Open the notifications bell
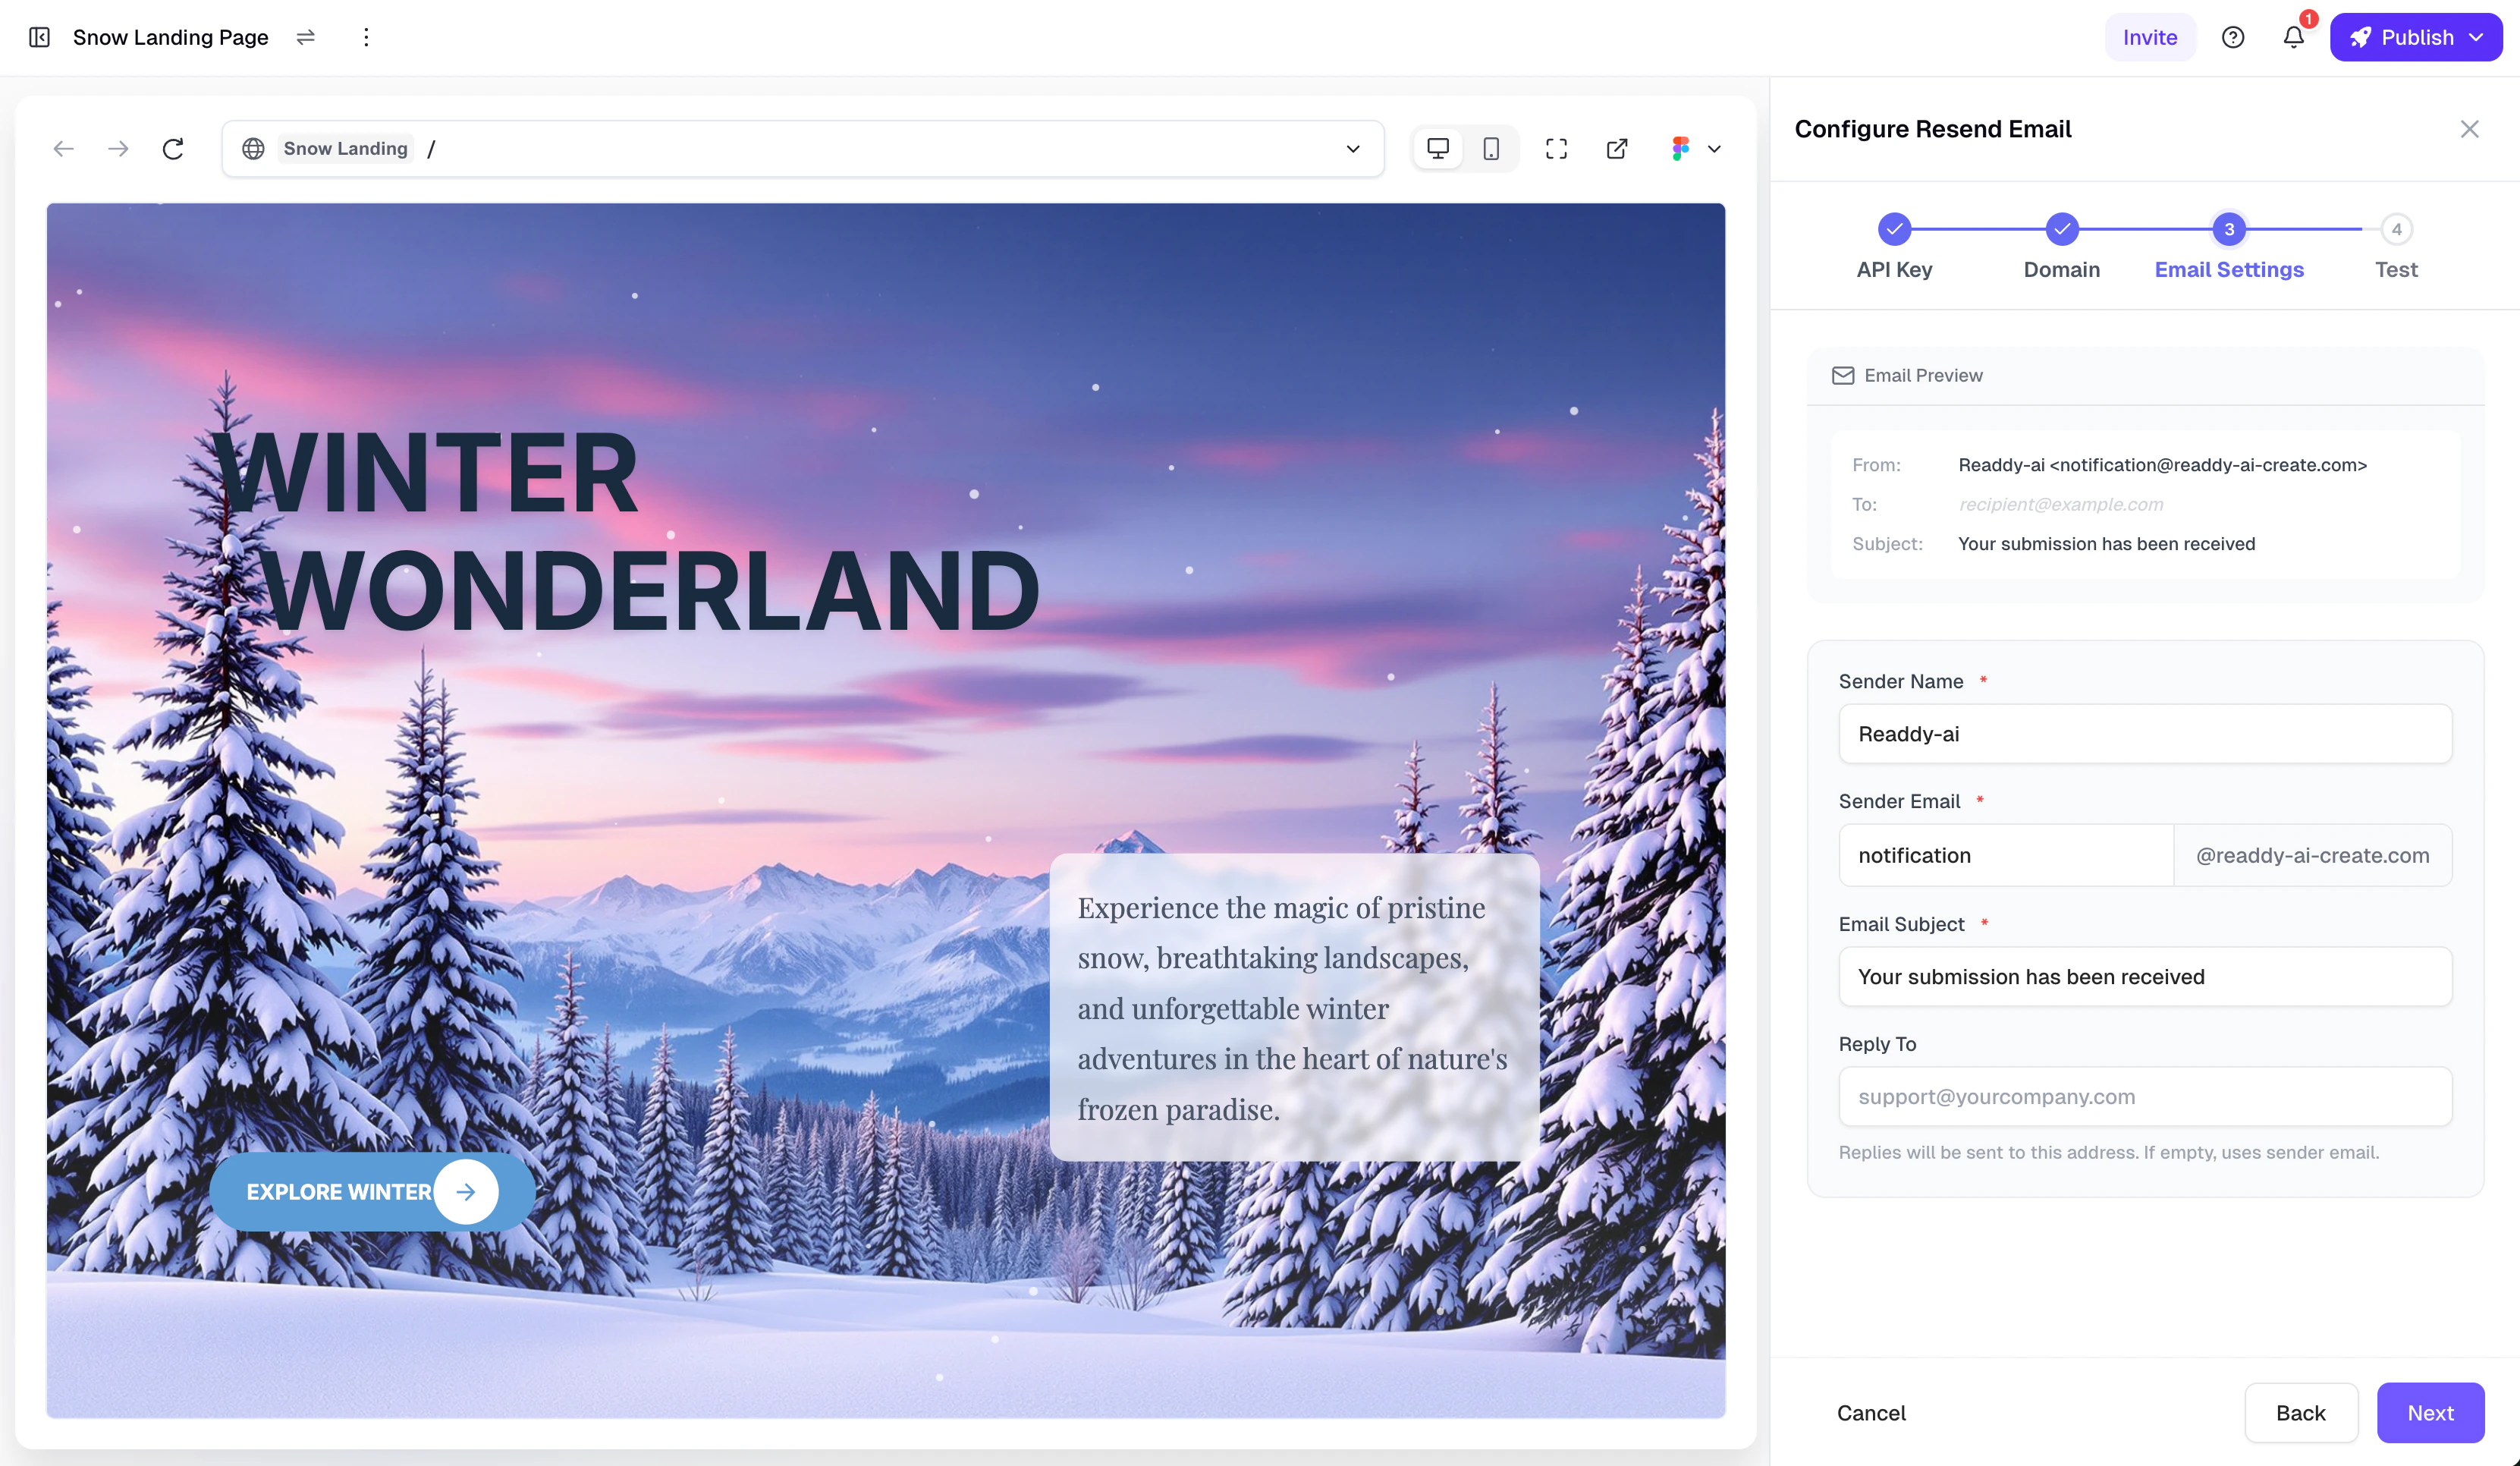This screenshot has height=1466, width=2520. coord(2293,37)
